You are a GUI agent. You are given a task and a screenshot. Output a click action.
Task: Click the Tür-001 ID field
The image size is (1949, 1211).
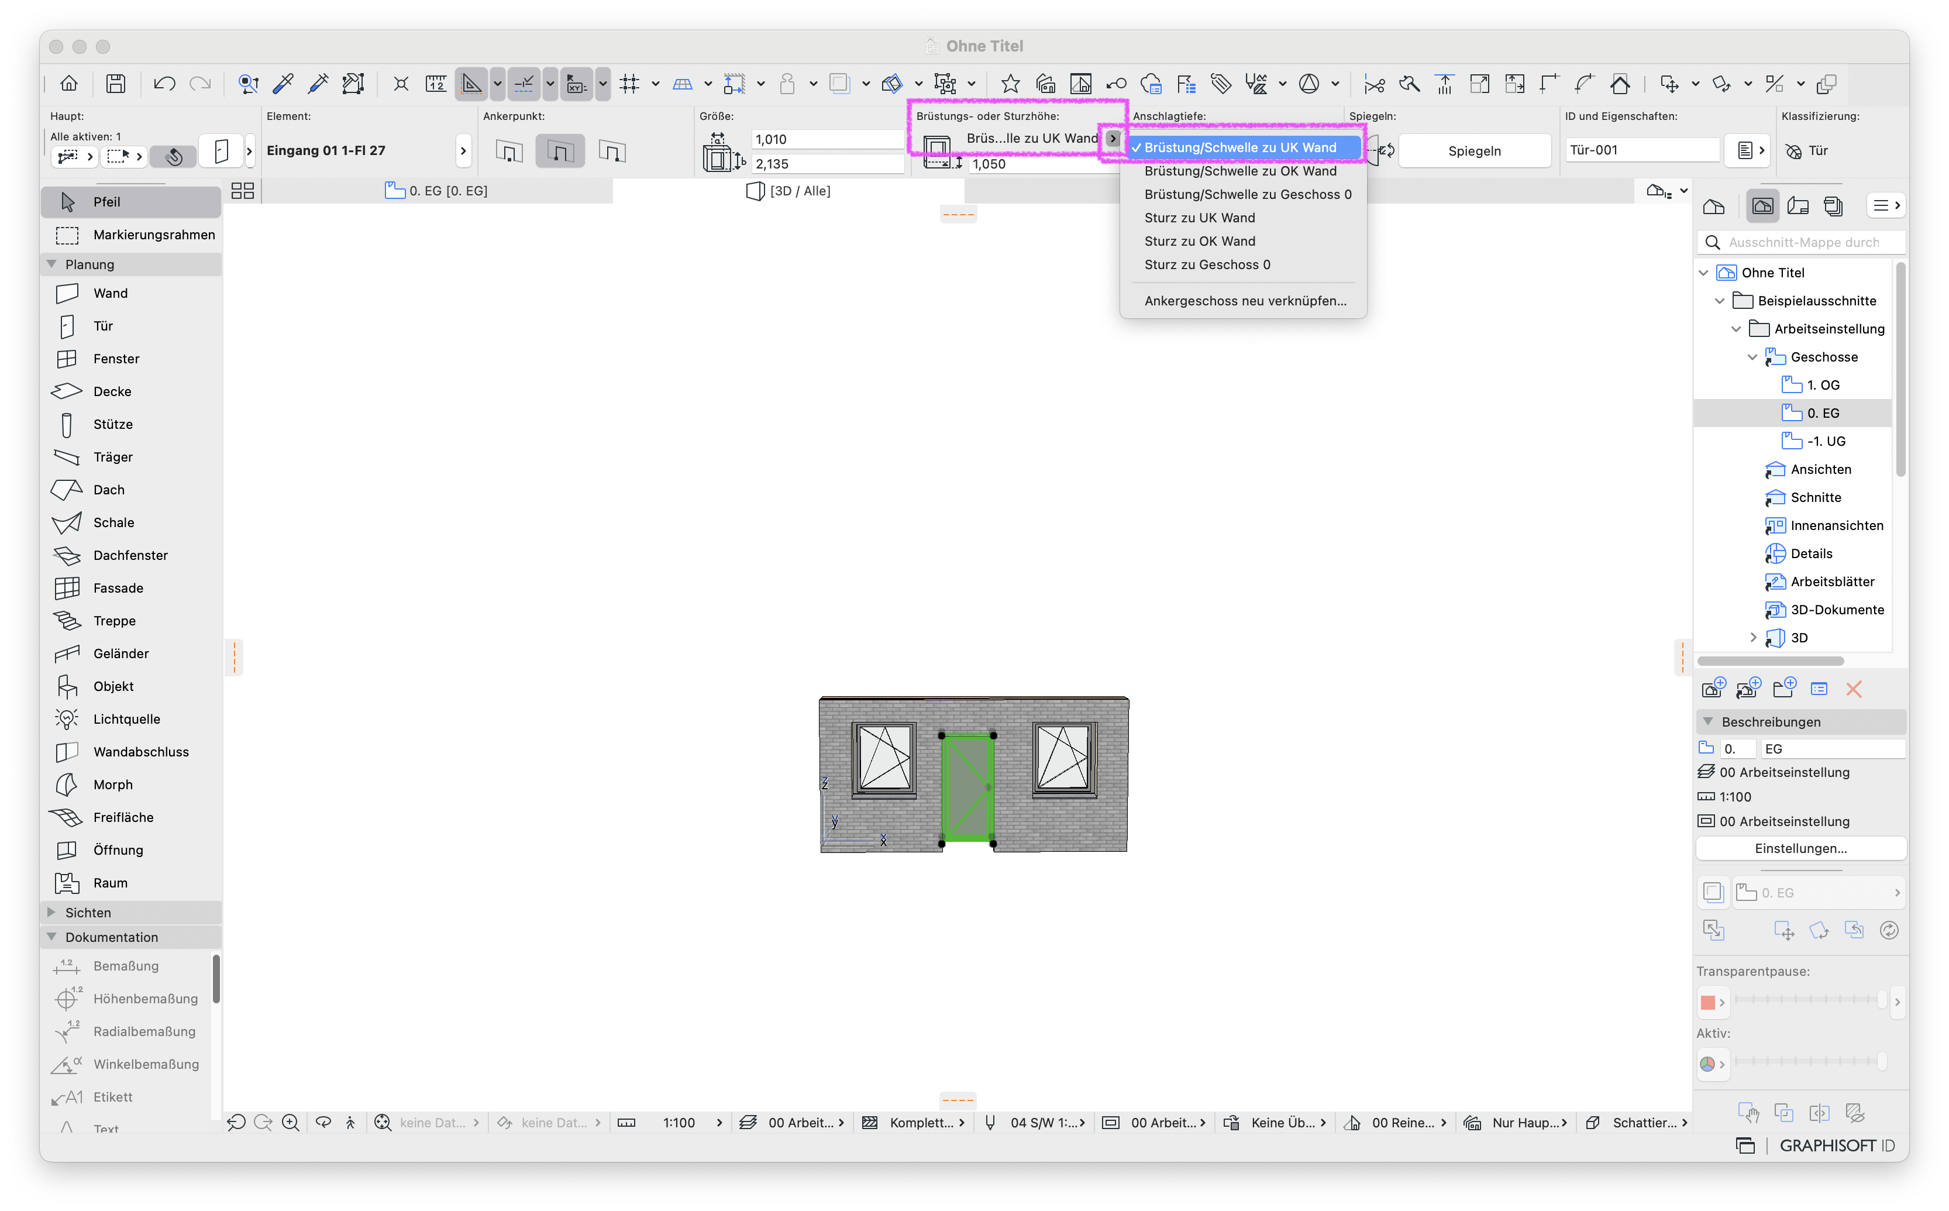[x=1642, y=150]
